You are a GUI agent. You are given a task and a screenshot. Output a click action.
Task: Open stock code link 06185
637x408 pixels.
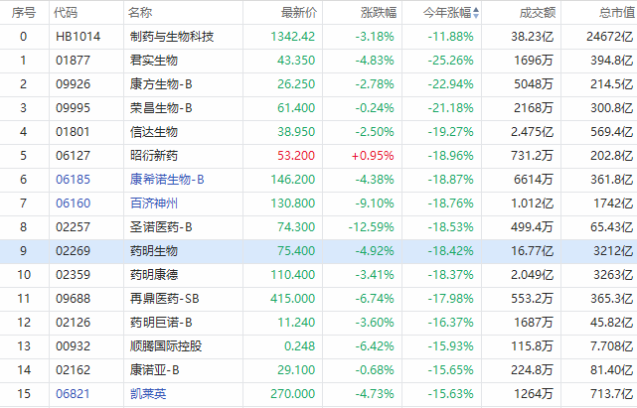click(x=74, y=180)
